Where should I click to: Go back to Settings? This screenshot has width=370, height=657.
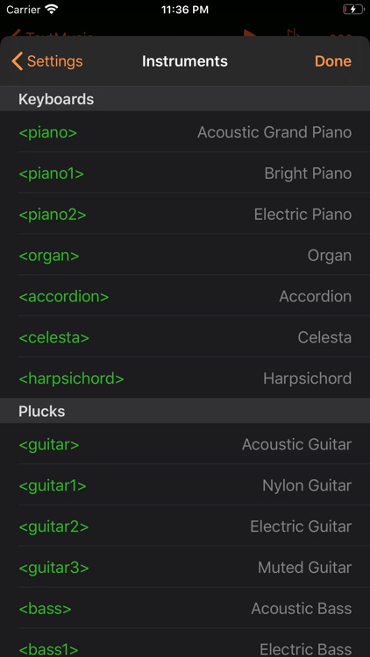(x=47, y=61)
